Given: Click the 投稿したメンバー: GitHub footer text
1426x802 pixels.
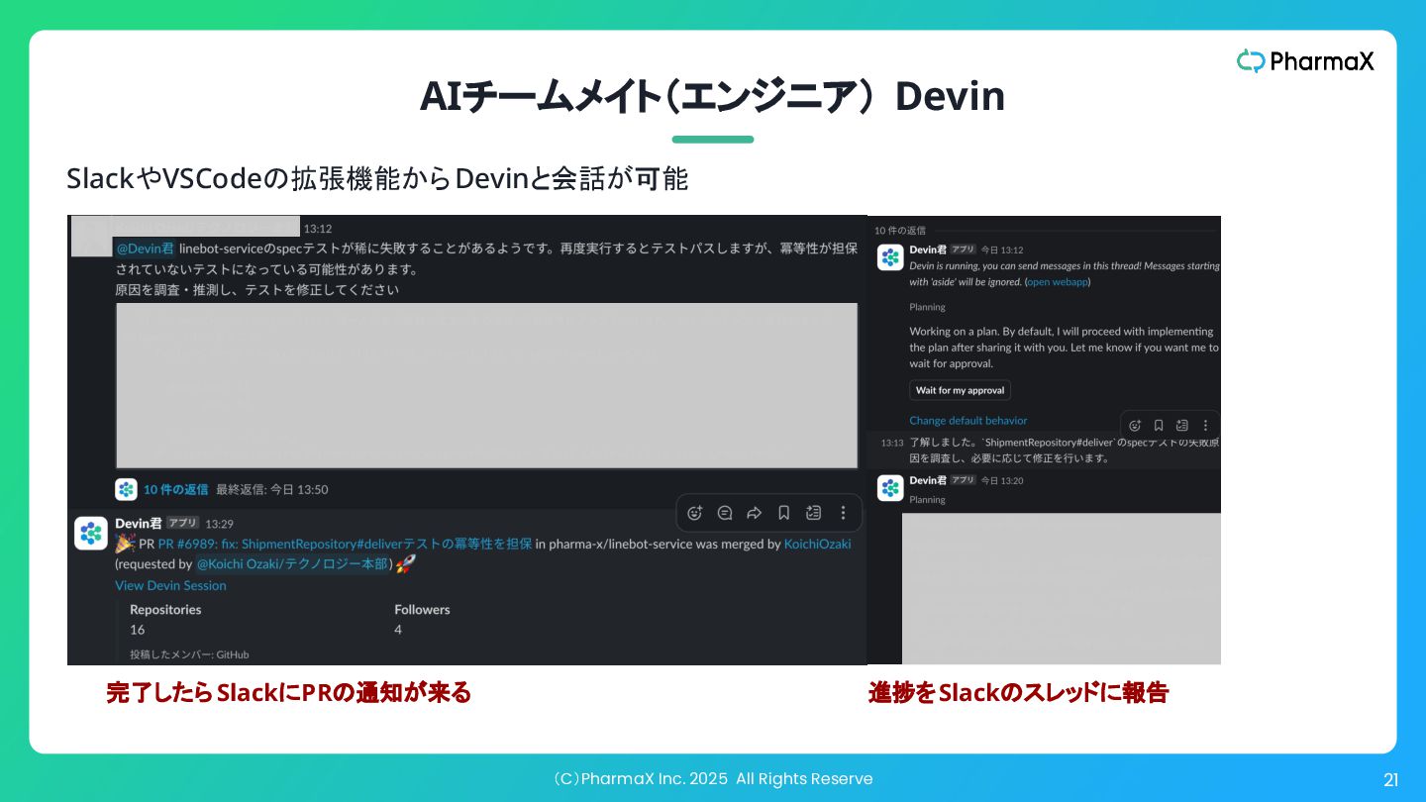Looking at the screenshot, I should (x=189, y=654).
